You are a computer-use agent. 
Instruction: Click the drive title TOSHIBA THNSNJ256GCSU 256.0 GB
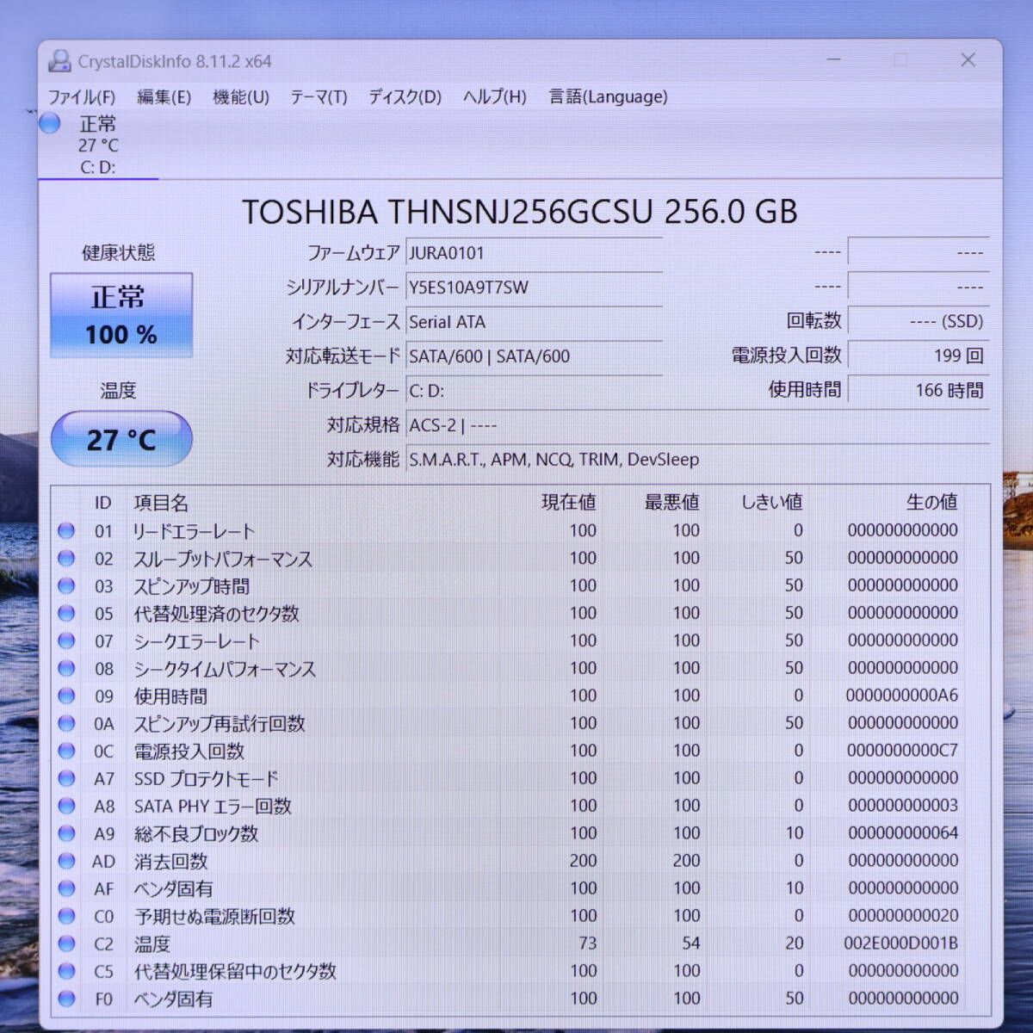click(x=520, y=212)
